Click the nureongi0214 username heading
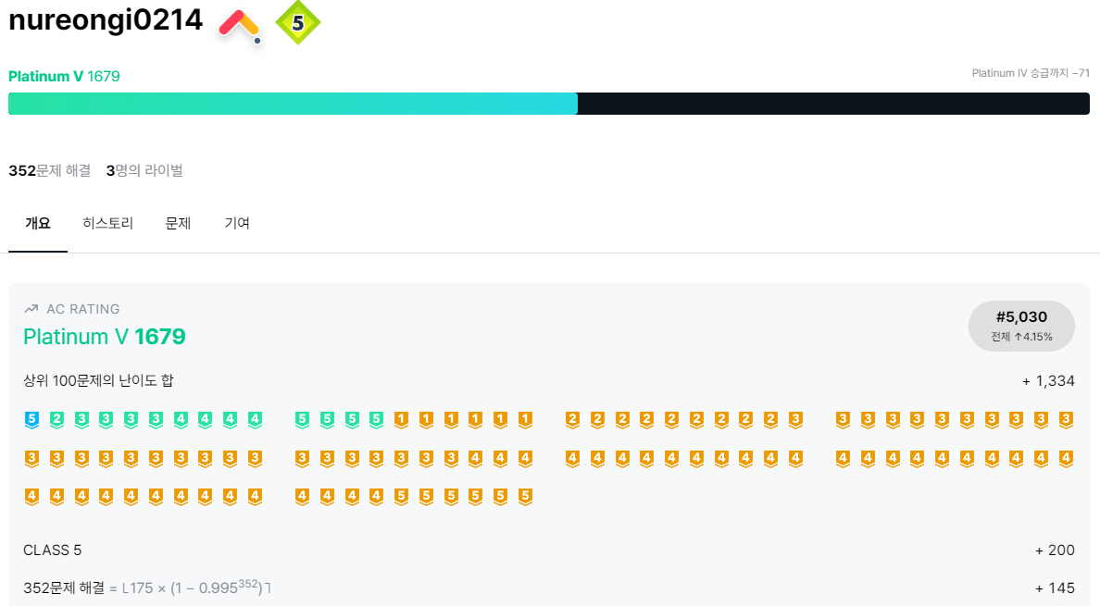The image size is (1100, 606). [x=106, y=19]
